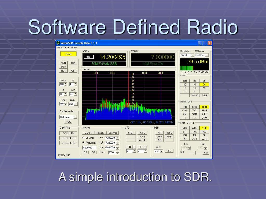Select USB mode
The width and height of the screenshot is (266, 199).
coord(194,107)
